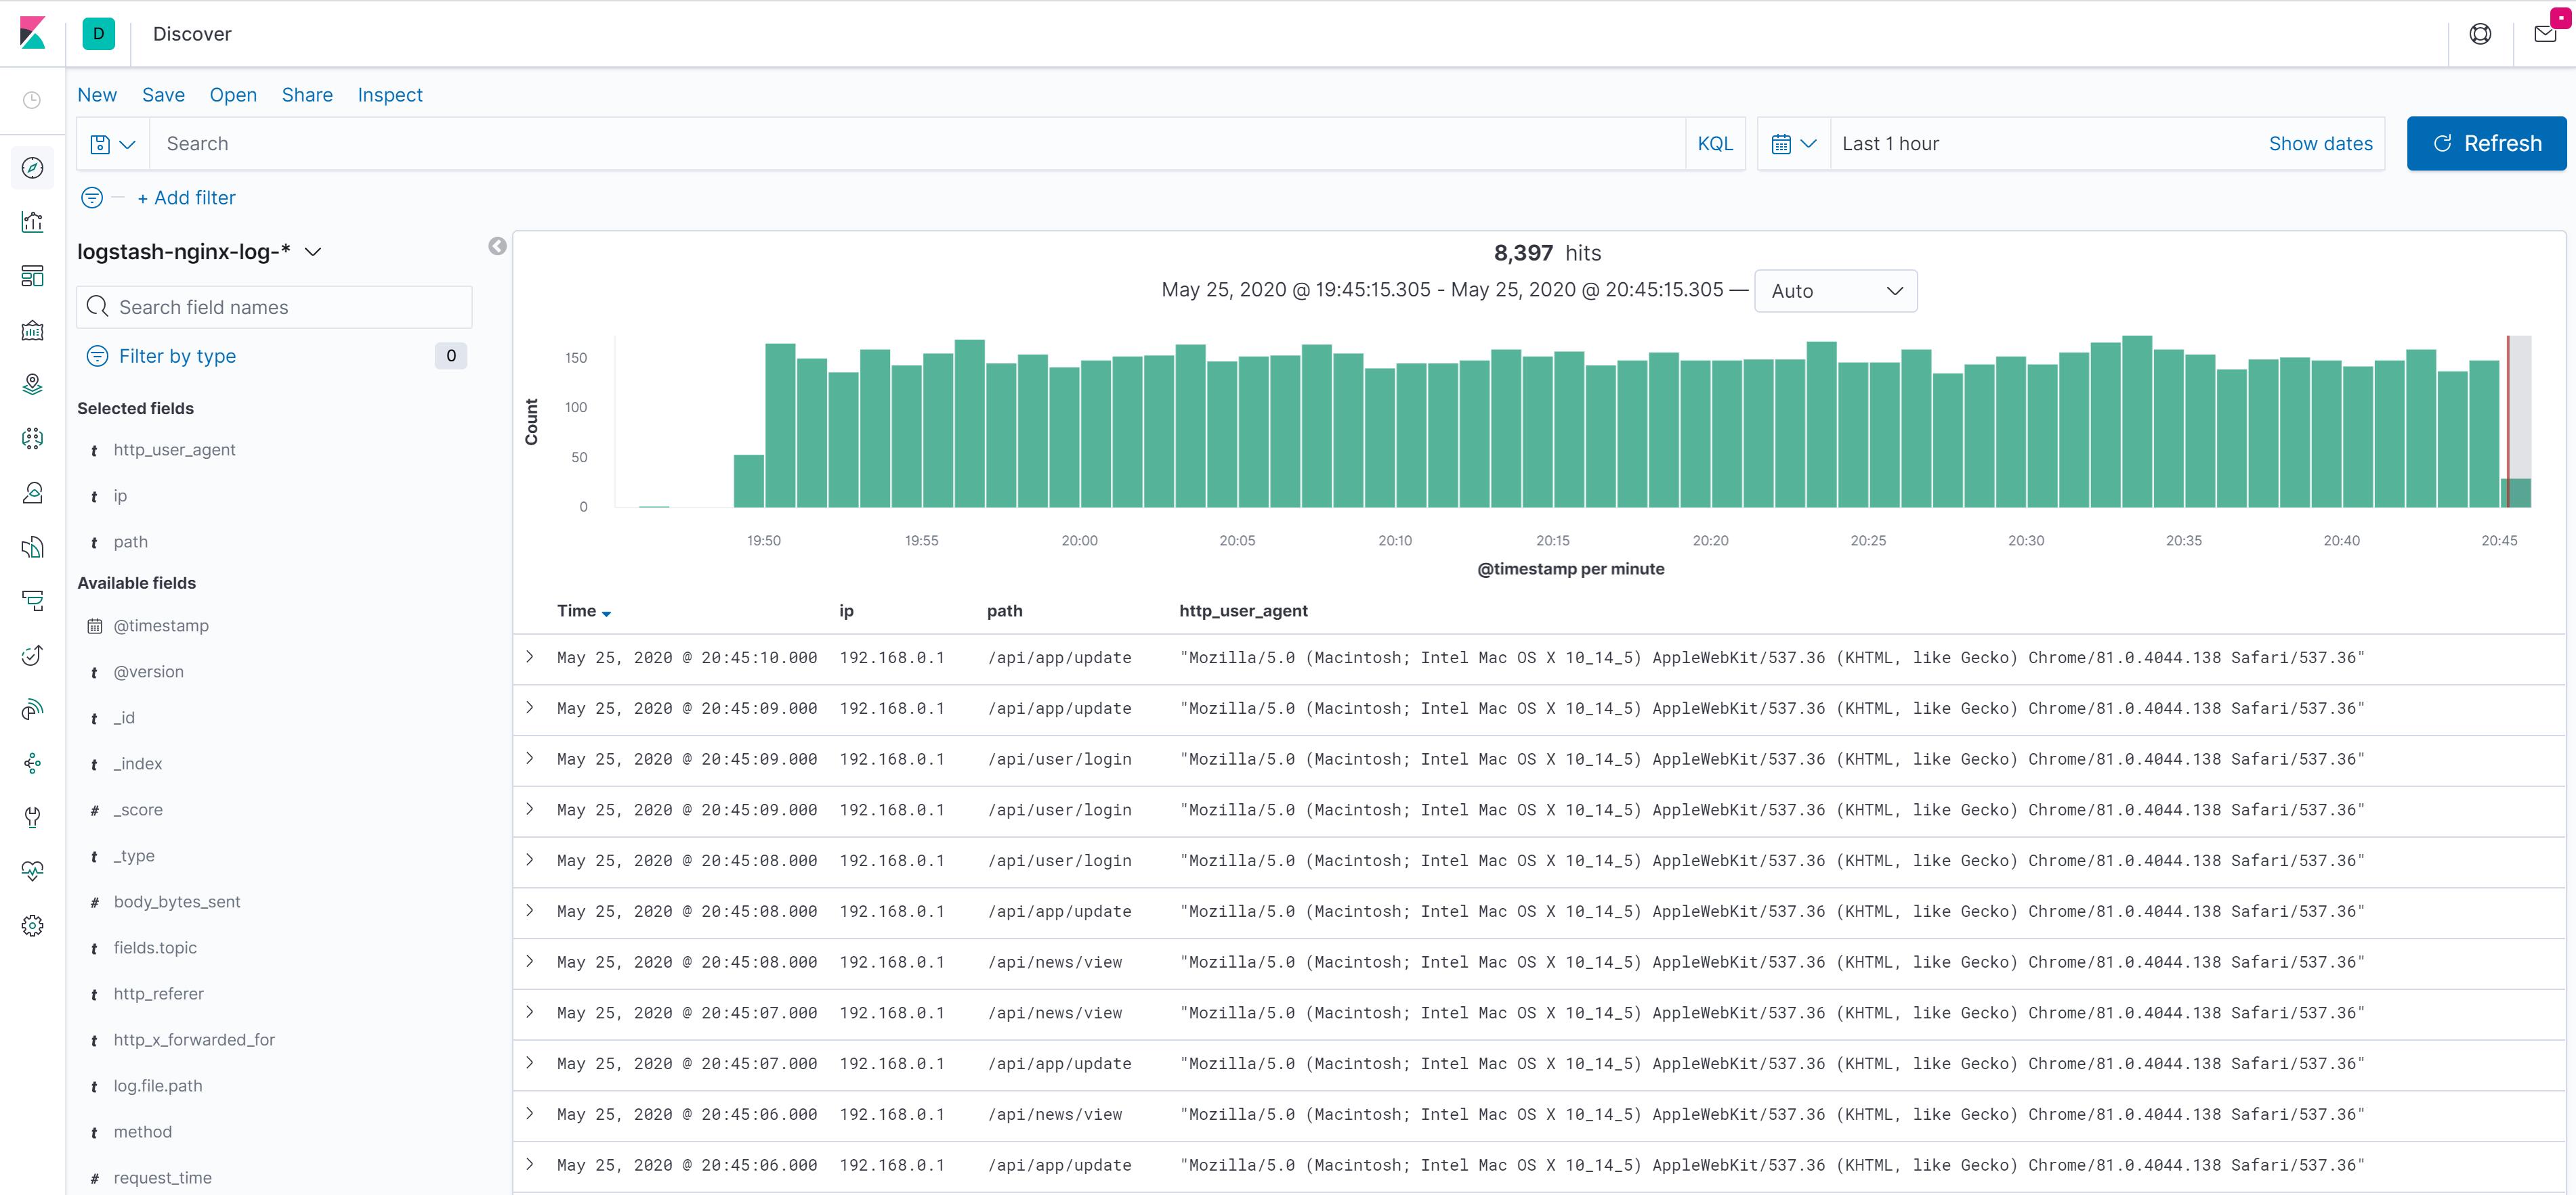Expand the 20:45:07.000 /api/news/view row
Viewport: 2576px width, 1195px height.
click(x=530, y=1012)
